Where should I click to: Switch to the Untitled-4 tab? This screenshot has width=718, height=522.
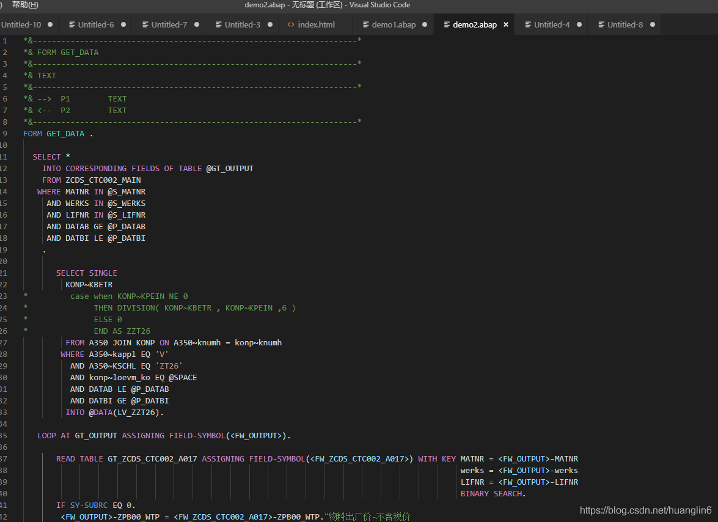[x=551, y=24]
